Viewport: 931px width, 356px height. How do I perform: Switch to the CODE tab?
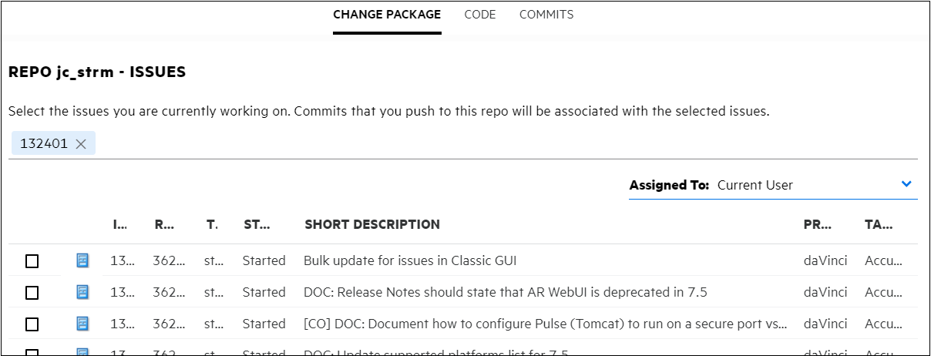pyautogui.click(x=480, y=15)
